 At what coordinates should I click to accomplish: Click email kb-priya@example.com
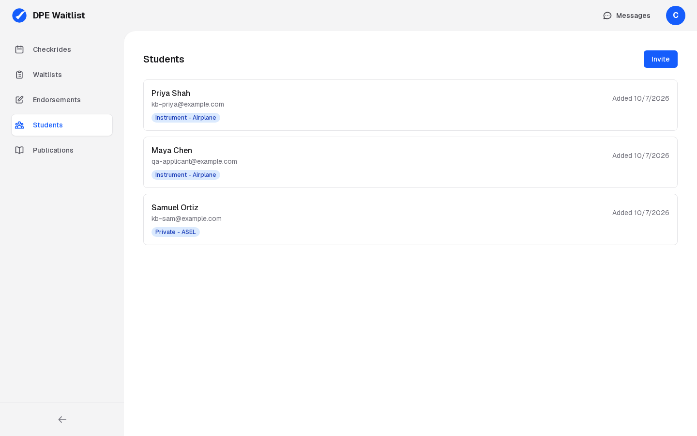point(188,104)
